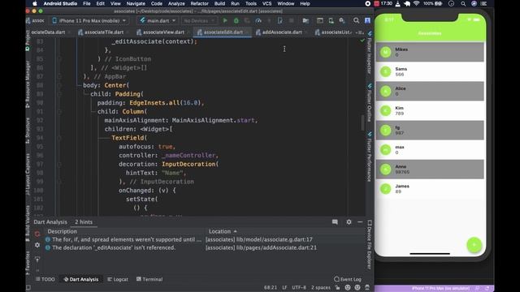The width and height of the screenshot is (520, 292).
Task: Tap the avatar of Mikes in simulator list
Action: tap(385, 52)
